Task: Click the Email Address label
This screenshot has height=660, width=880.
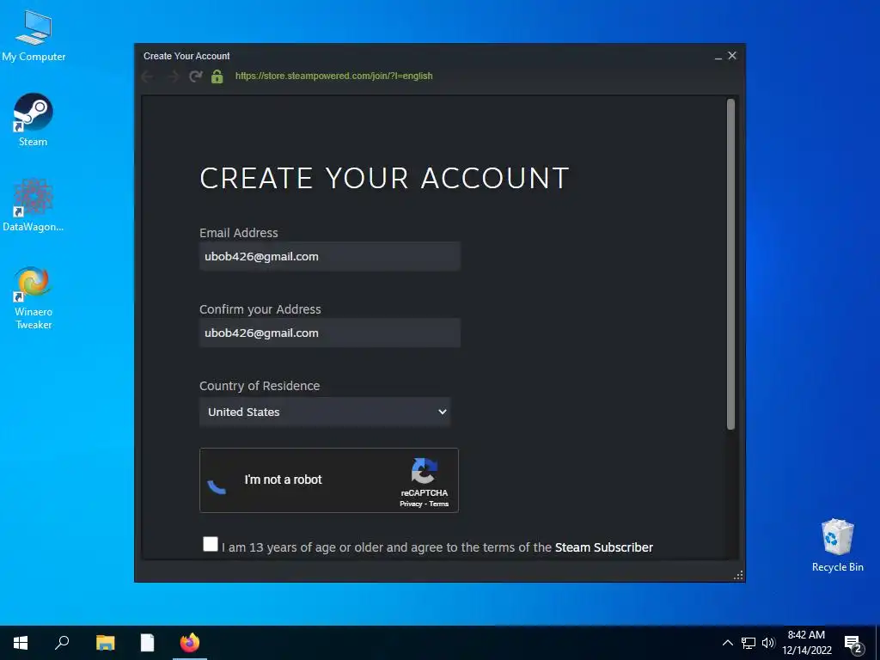Action: [x=239, y=232]
